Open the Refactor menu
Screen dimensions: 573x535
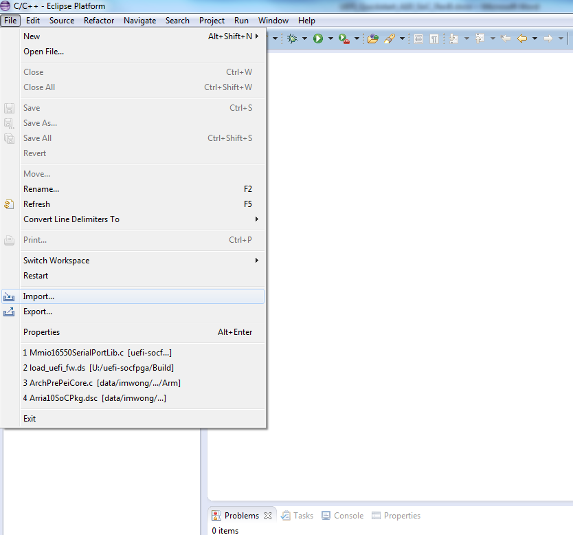tap(99, 21)
